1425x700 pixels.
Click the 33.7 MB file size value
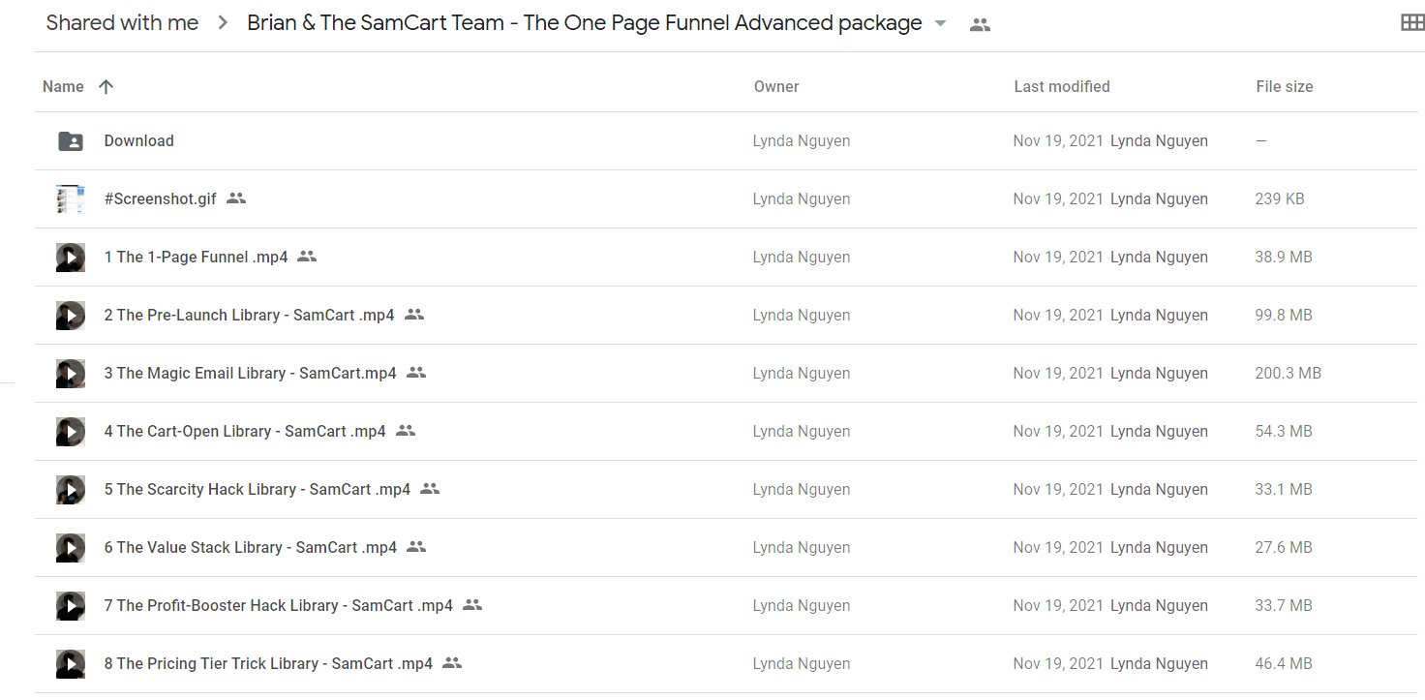tap(1284, 605)
